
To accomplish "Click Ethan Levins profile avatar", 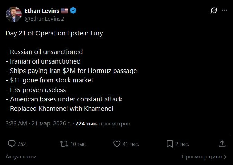I will pos(14,14).
